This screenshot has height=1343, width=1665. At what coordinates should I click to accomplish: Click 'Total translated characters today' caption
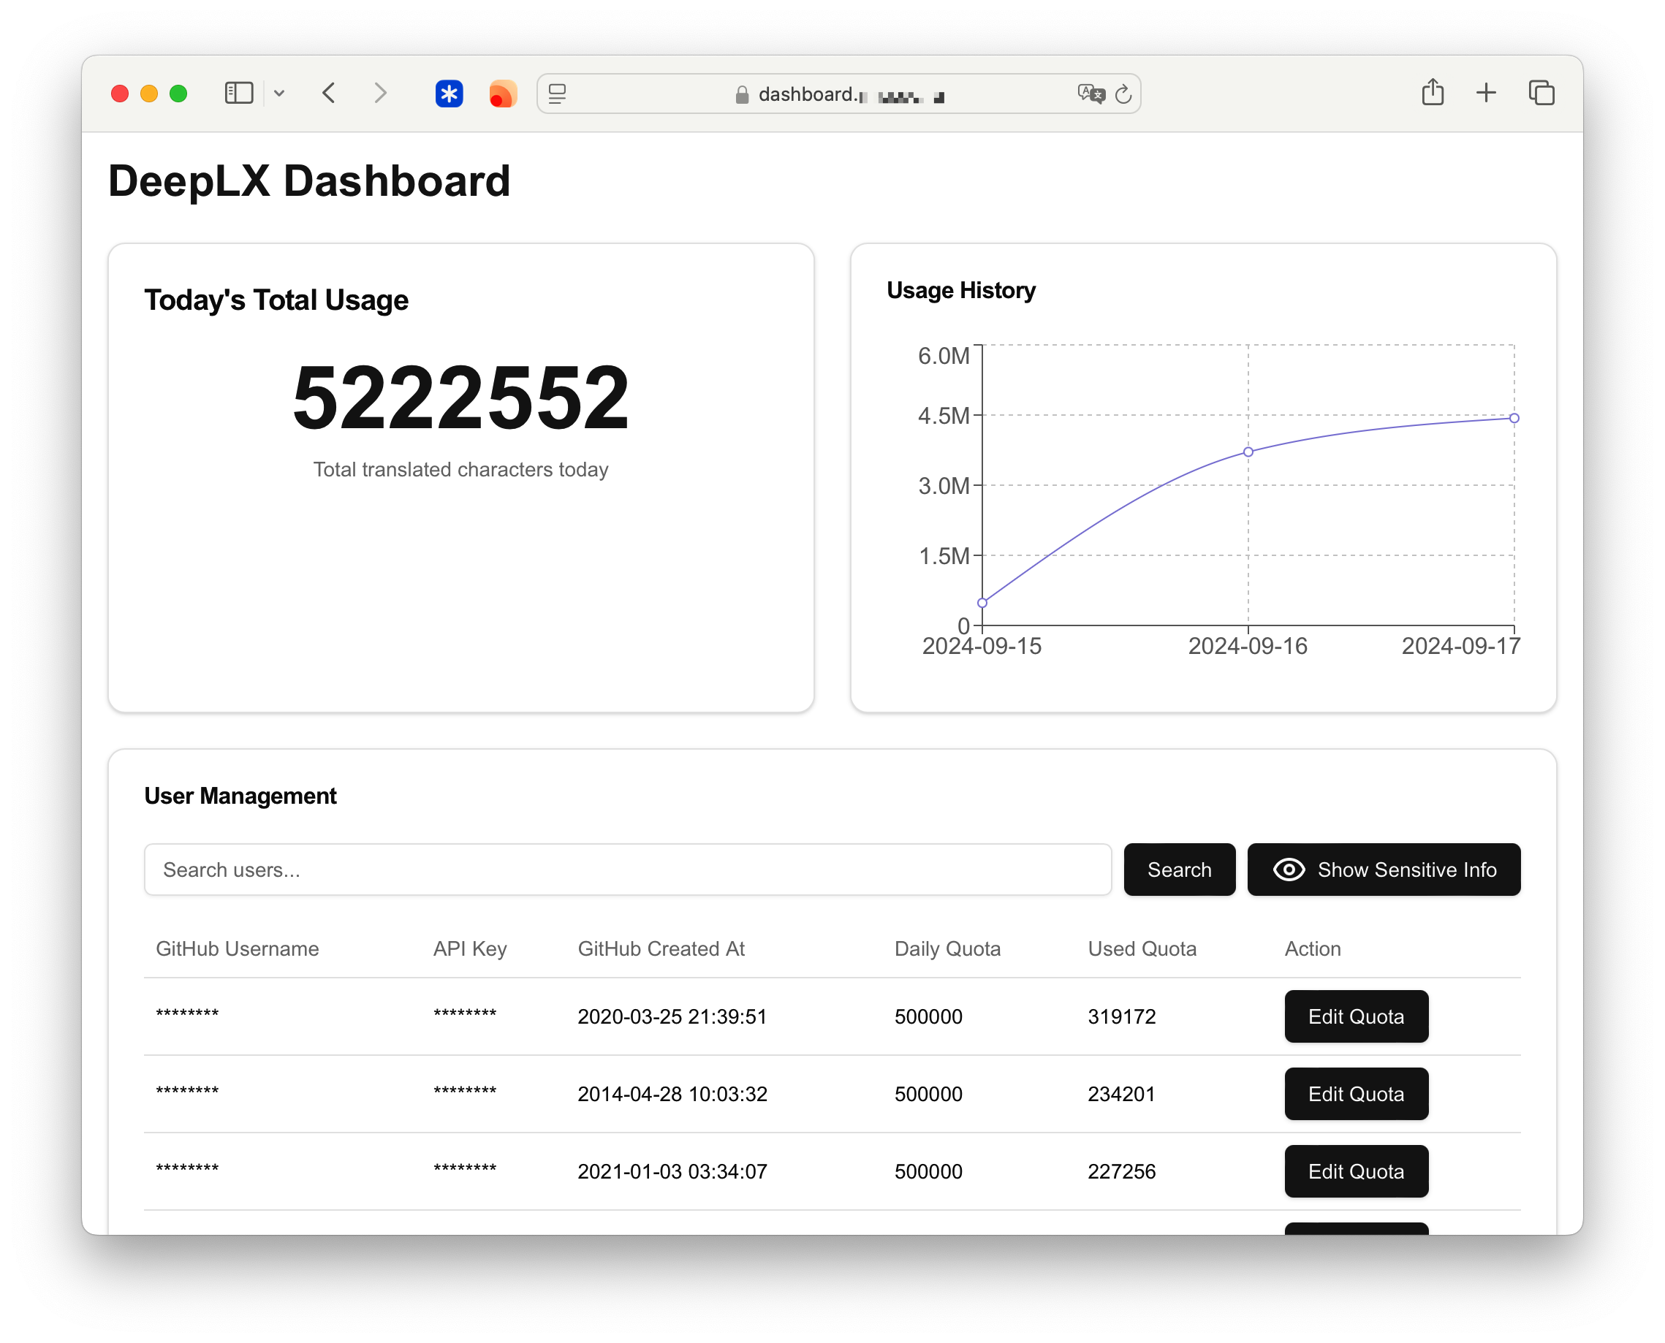pos(461,470)
